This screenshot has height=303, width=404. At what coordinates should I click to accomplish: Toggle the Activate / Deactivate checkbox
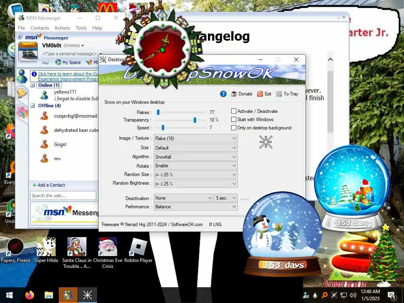(x=234, y=111)
